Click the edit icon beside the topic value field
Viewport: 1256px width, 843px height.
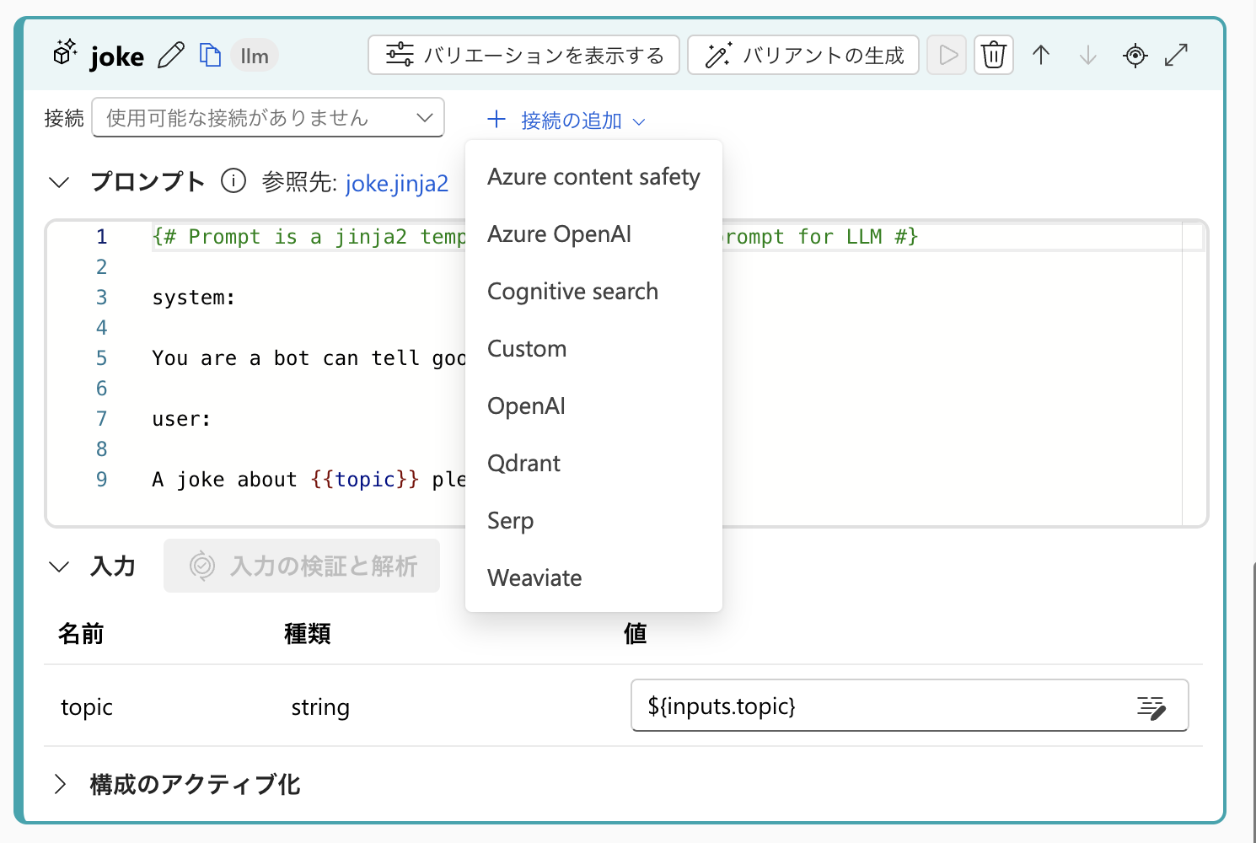(x=1151, y=706)
